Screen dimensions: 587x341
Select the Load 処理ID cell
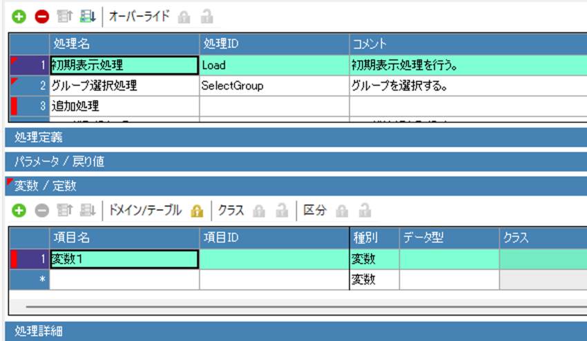[x=274, y=65]
